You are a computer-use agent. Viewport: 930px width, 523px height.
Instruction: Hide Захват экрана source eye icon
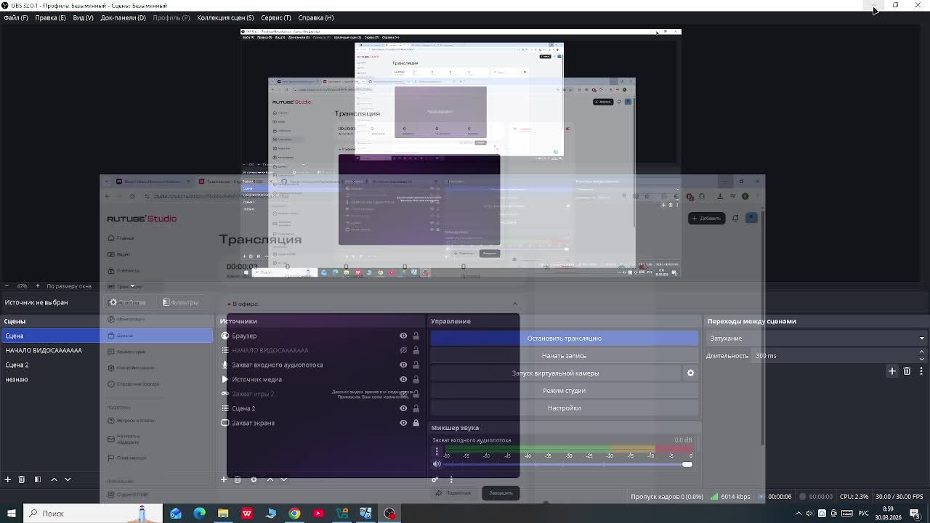[x=403, y=423]
